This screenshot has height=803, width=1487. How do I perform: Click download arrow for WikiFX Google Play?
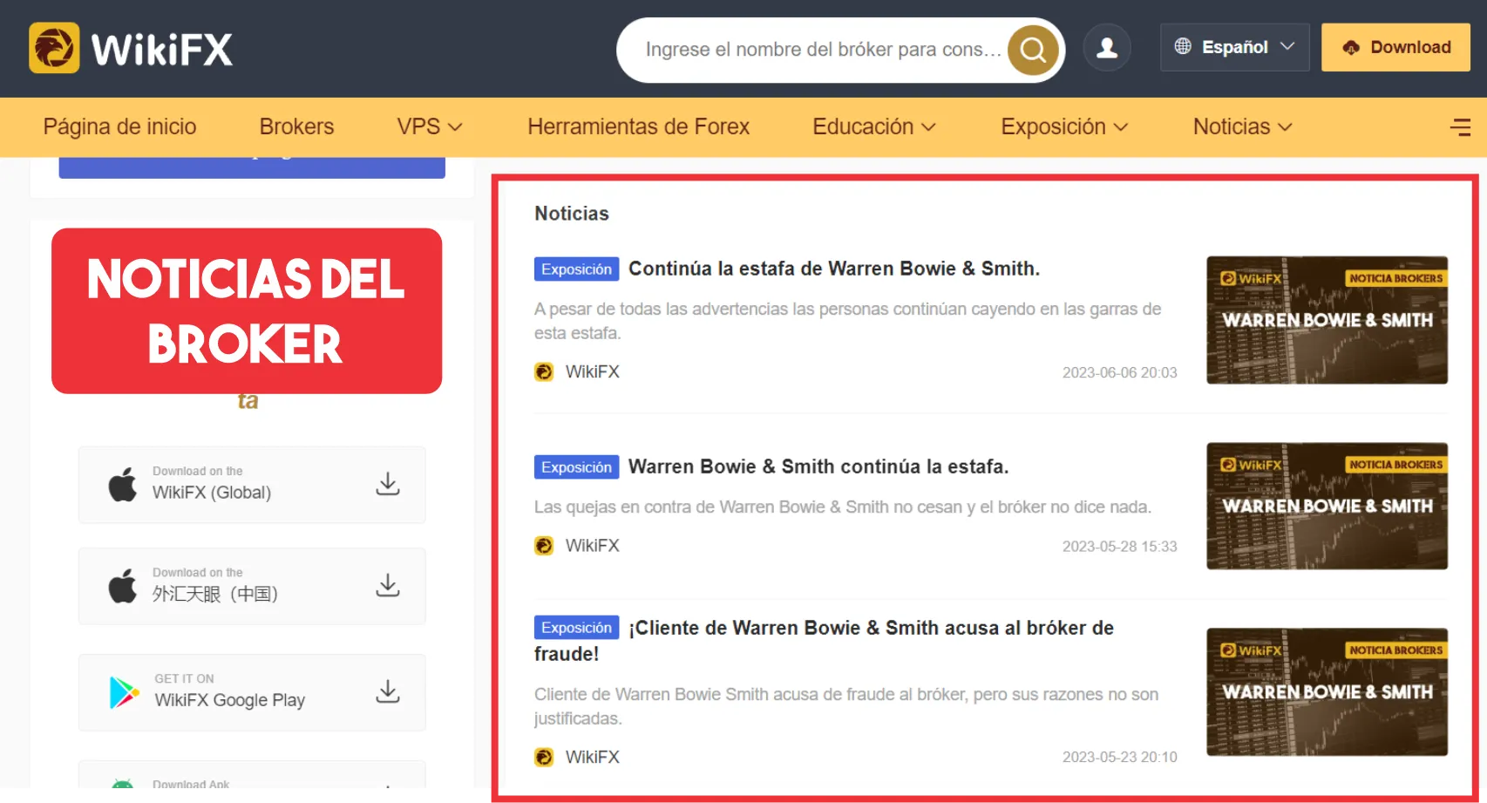pyautogui.click(x=388, y=691)
